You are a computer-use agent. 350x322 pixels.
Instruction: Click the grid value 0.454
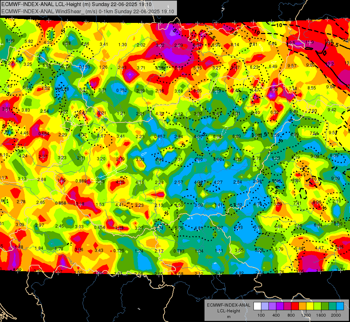click(99, 227)
